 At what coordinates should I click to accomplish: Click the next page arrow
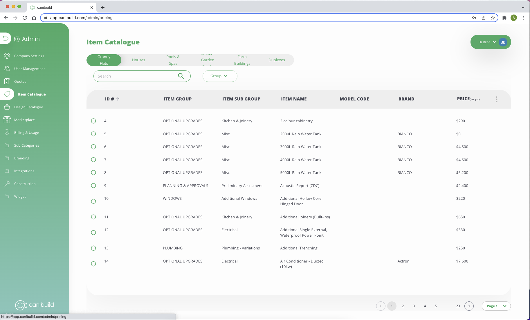click(x=469, y=306)
